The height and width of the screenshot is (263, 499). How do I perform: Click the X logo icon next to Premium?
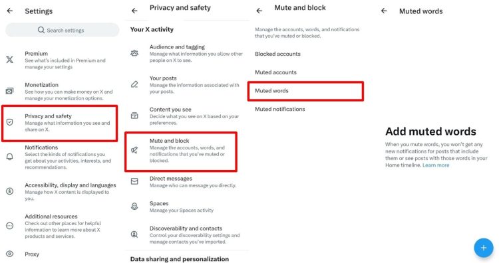(x=10, y=59)
